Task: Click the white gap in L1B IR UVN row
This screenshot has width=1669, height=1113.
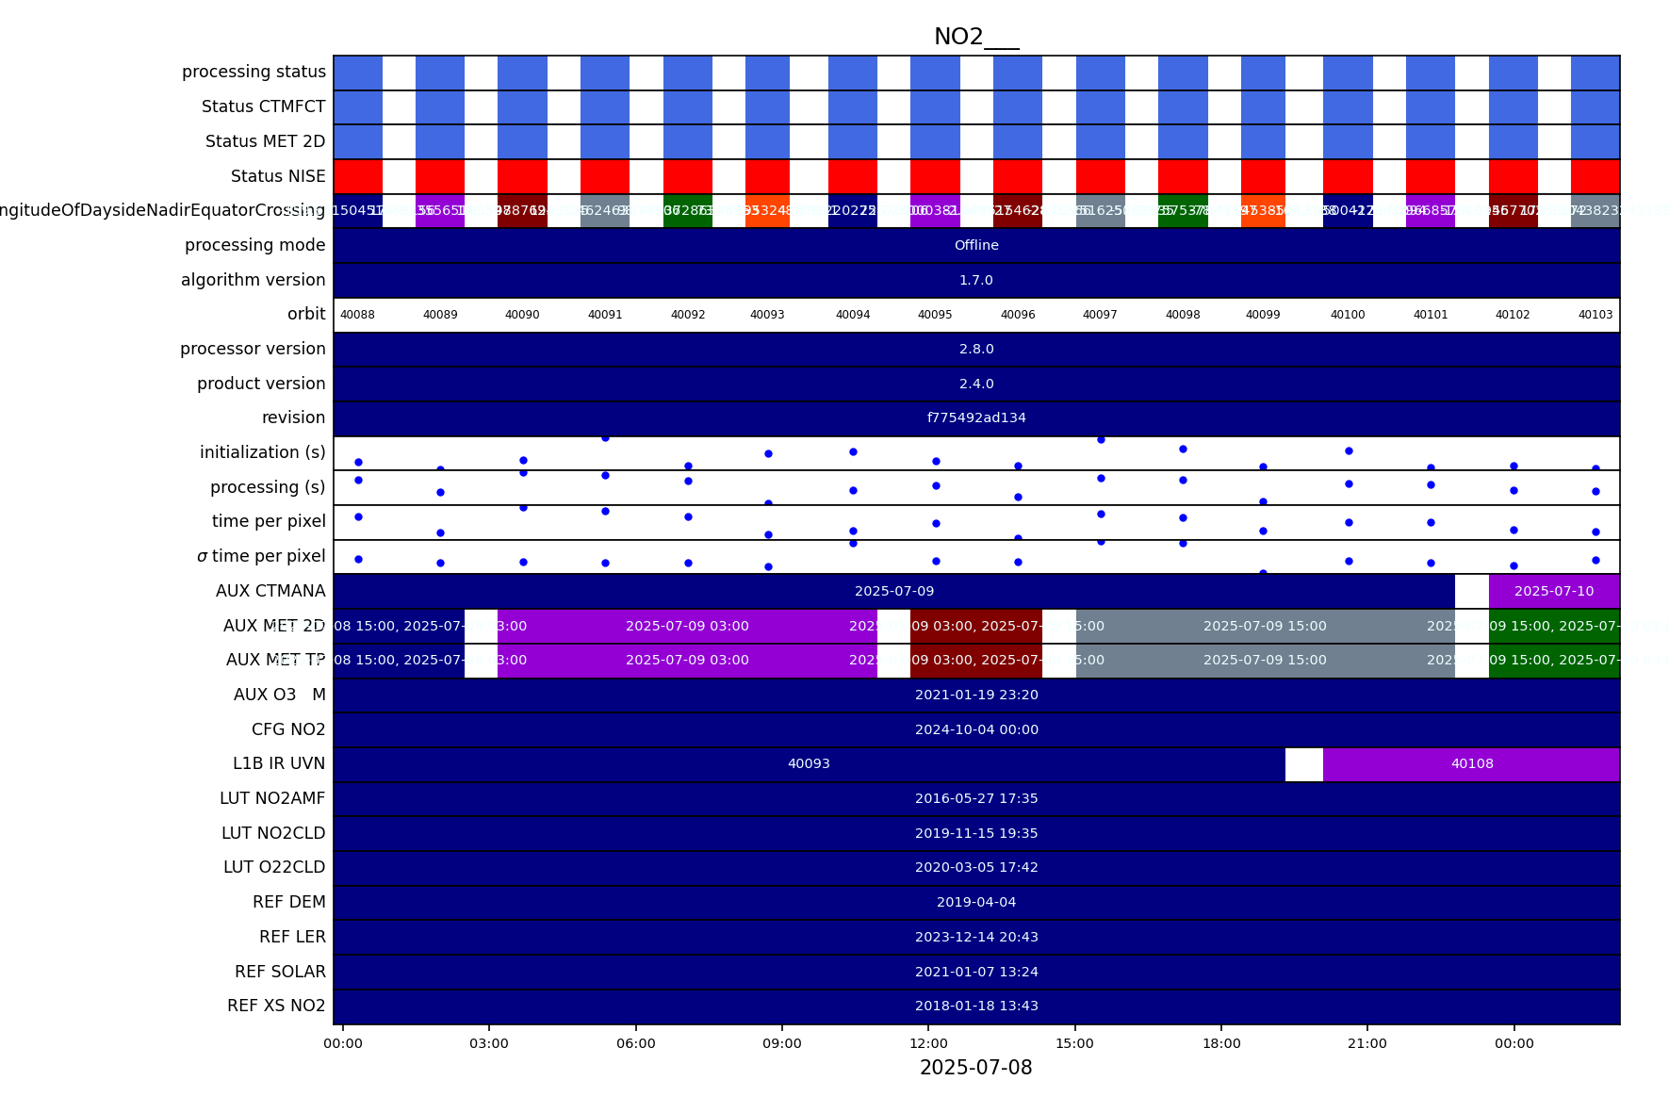Action: click(x=1303, y=764)
